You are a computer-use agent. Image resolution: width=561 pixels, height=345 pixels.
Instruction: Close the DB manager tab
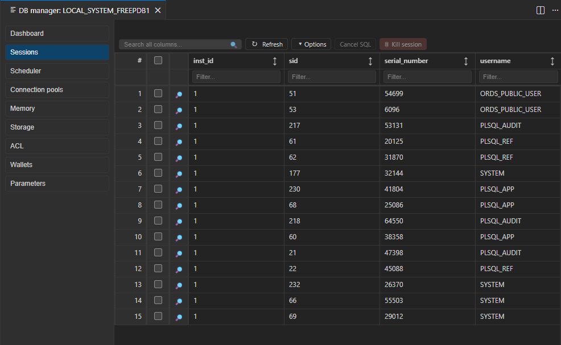[158, 10]
